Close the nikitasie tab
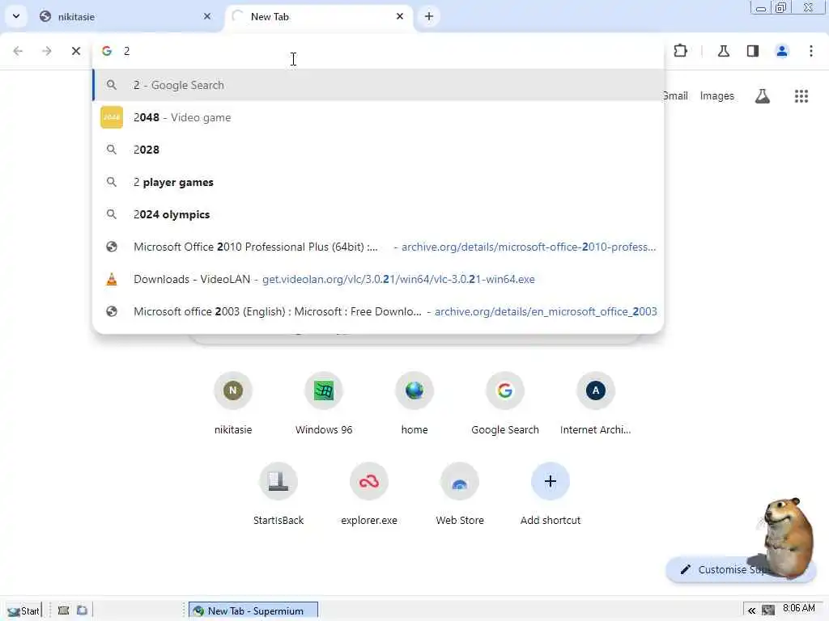Image resolution: width=829 pixels, height=621 pixels. 207,16
